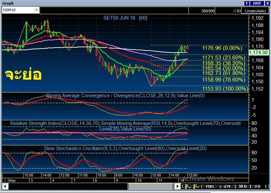This screenshot has height=193, width=271.
Task: Select the FULL range button
Action: tap(210, 186)
